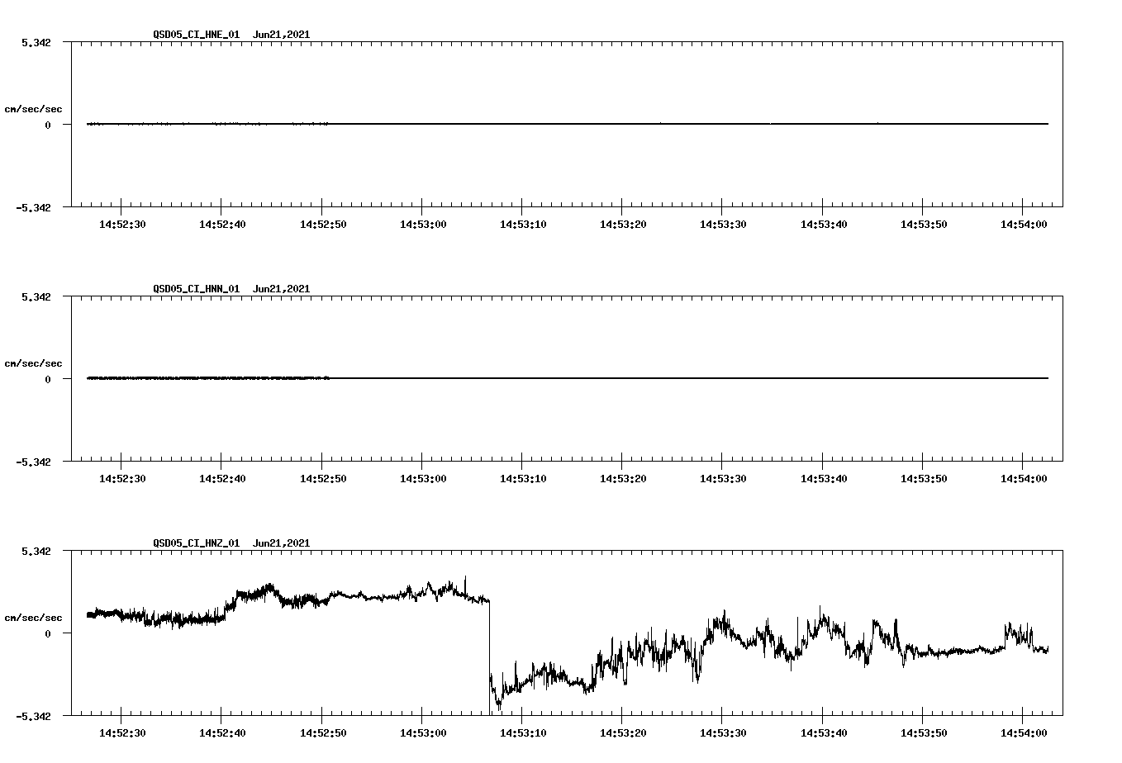Click 14:52:40 label on HNN plot axis
1122x763 pixels.
[221, 478]
